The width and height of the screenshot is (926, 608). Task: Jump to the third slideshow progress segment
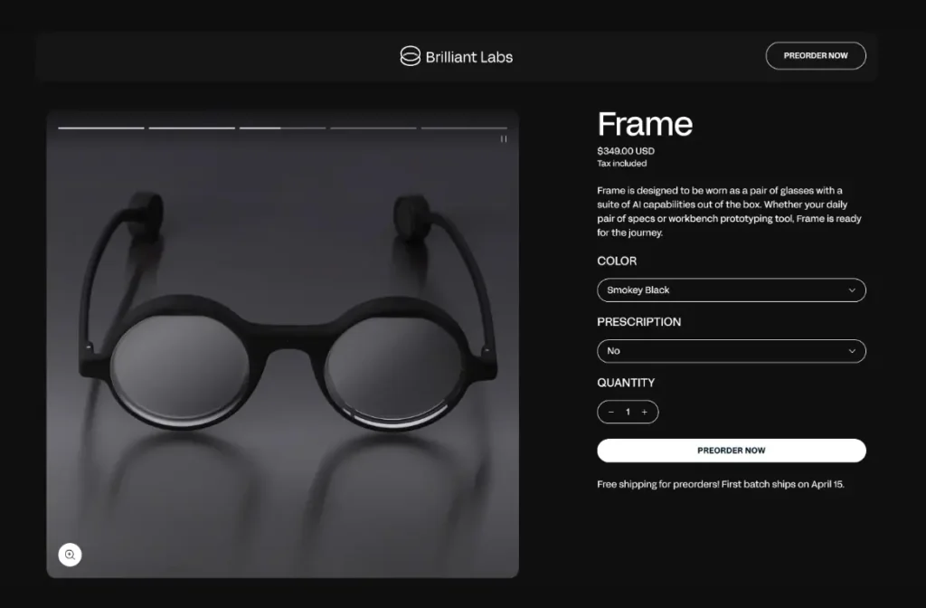282,128
